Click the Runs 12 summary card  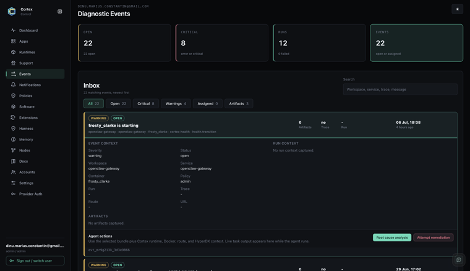319,43
